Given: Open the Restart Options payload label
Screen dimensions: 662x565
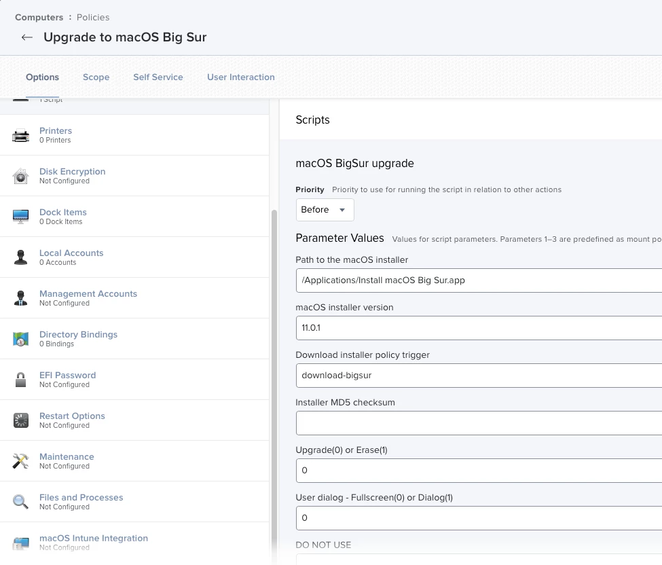Looking at the screenshot, I should (x=72, y=416).
